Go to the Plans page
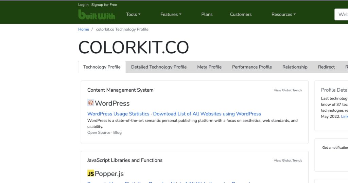Viewport: 348px width, 183px height. click(x=207, y=14)
